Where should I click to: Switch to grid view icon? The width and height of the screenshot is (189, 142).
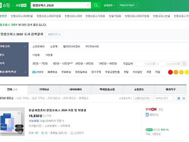point(184,98)
